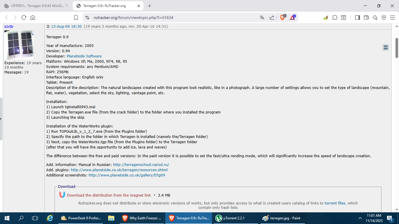
Task: Toggle the browser sidebar panel
Action: 357,17
